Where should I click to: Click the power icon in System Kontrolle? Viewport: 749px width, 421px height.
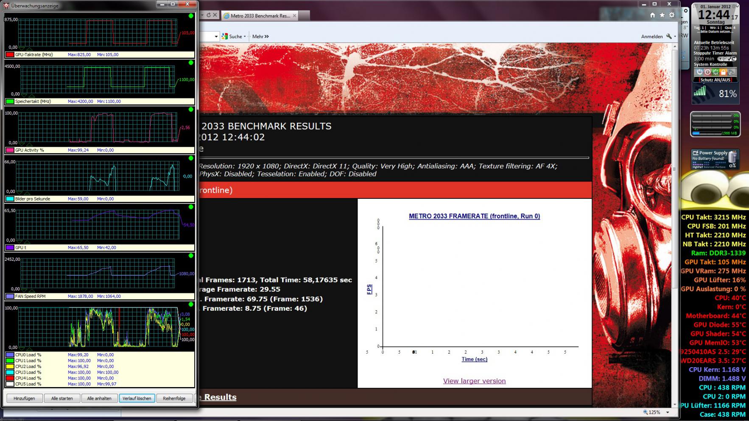pos(699,72)
